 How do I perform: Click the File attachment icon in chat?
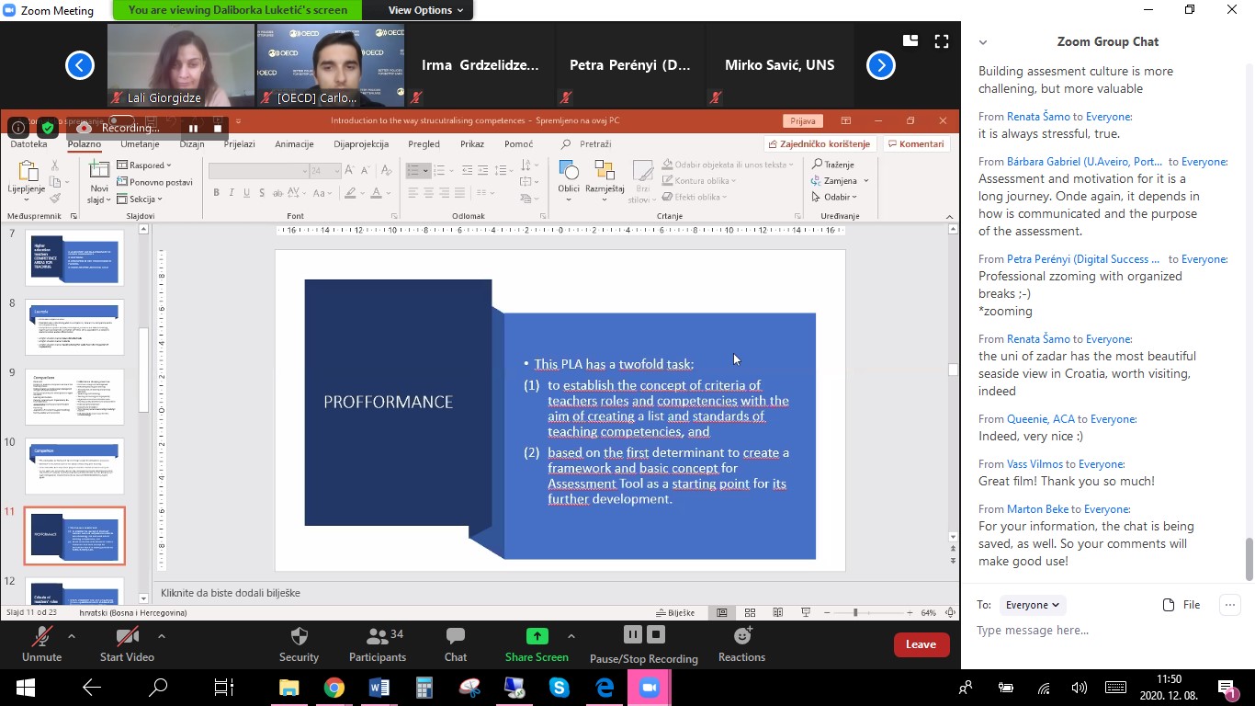pos(1169,605)
